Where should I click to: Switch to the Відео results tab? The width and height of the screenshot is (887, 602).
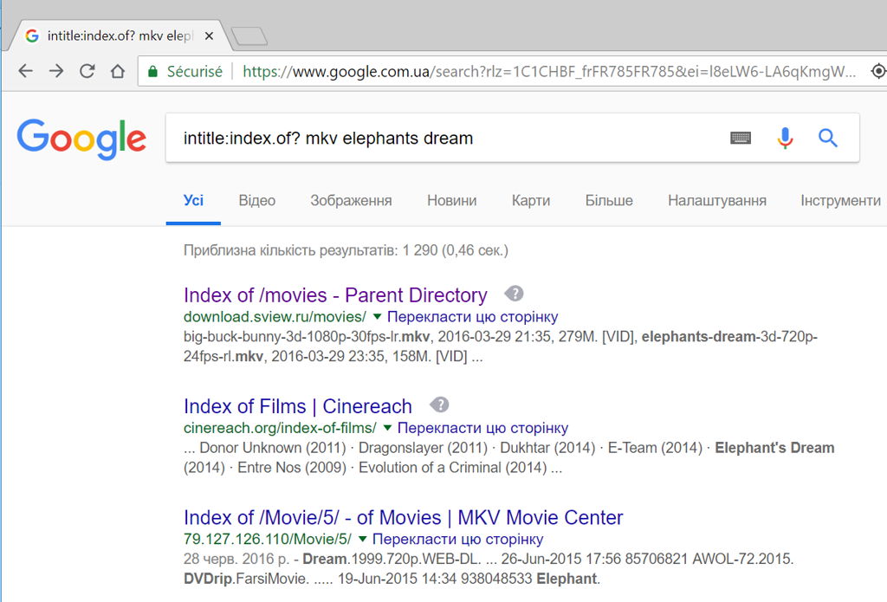(256, 200)
